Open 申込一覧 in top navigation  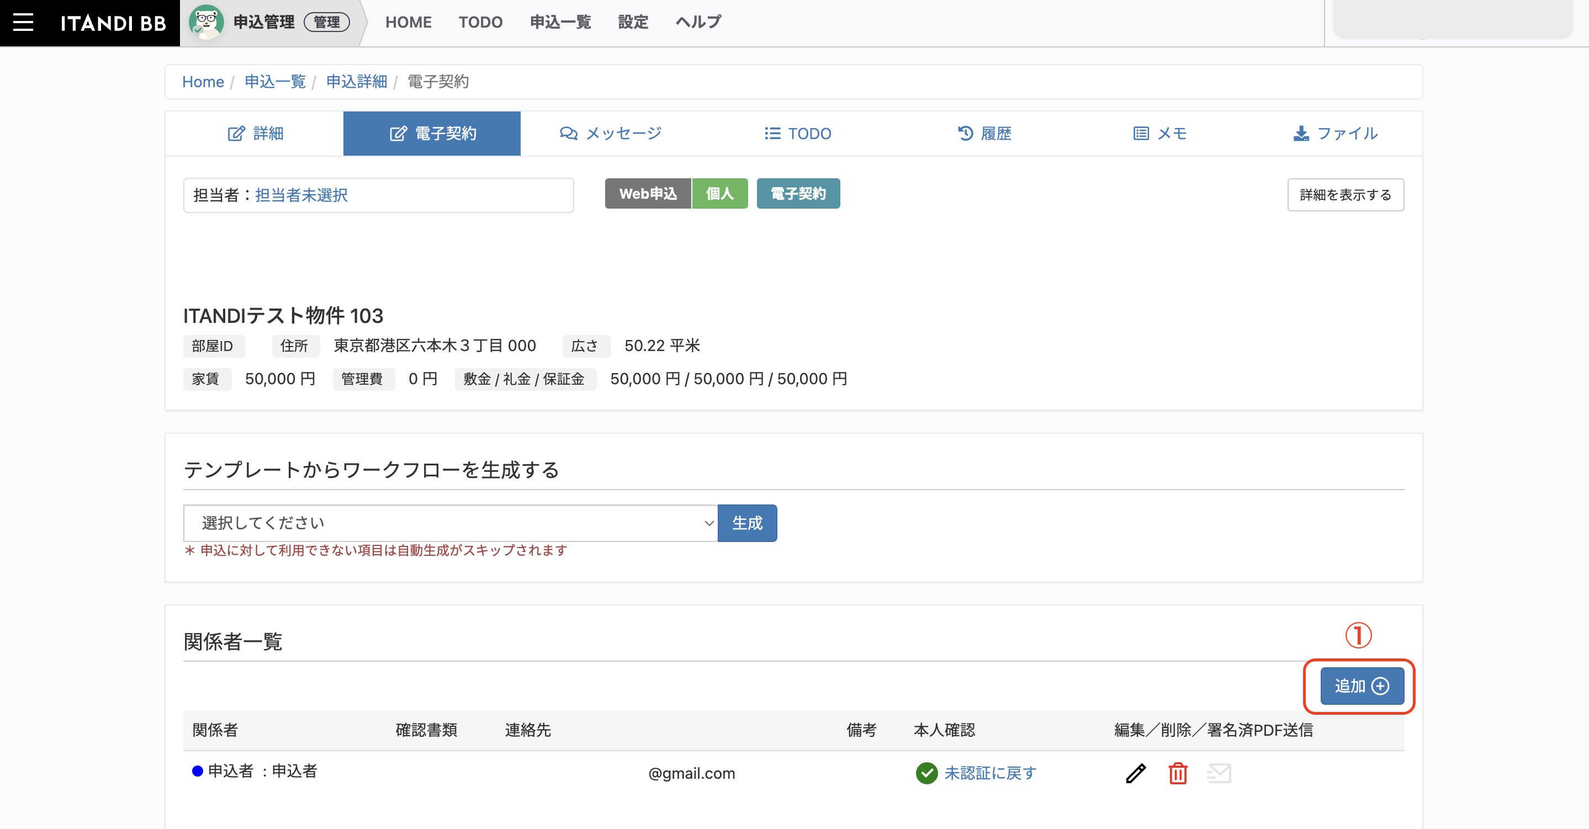point(560,22)
